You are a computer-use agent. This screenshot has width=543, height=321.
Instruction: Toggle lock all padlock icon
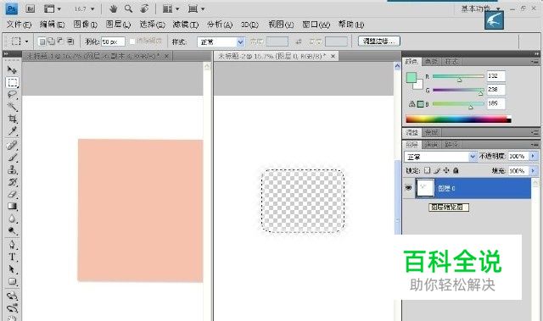tap(456, 170)
